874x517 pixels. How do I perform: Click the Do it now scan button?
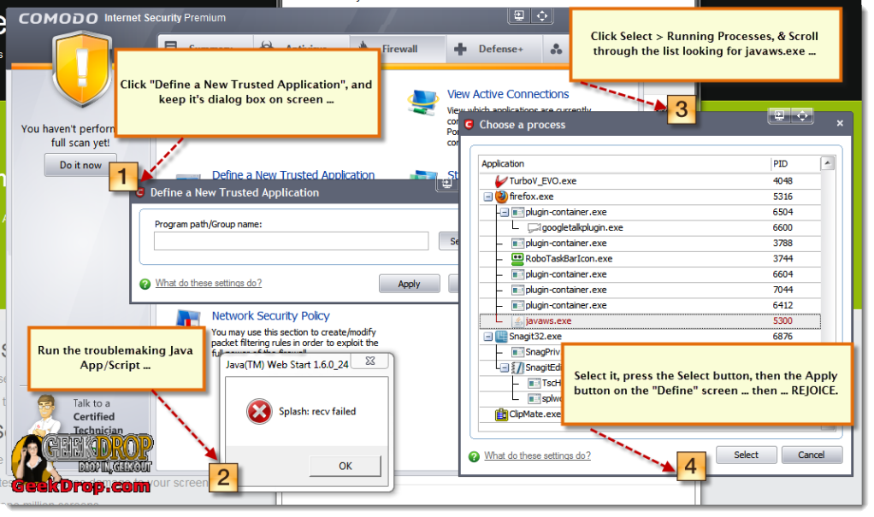81,166
